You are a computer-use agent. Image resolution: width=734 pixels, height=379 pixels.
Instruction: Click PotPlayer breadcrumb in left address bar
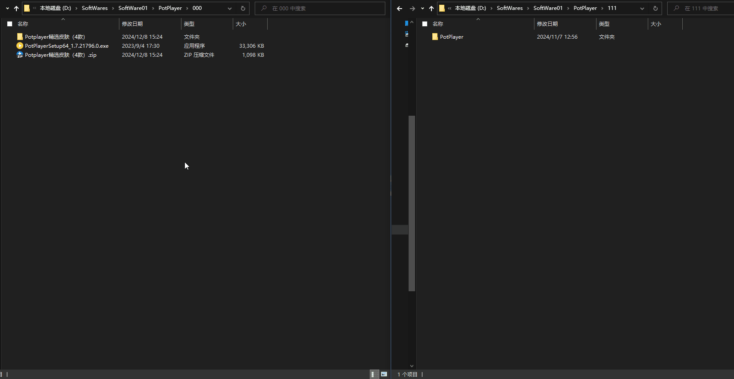(170, 8)
